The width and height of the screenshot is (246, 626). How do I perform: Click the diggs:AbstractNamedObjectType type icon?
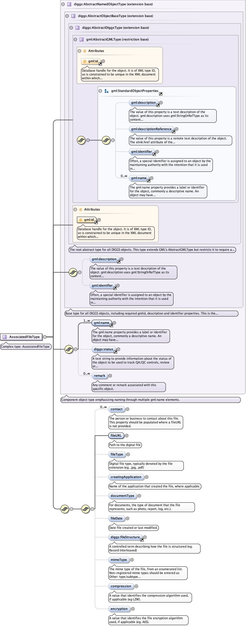coord(69,4)
